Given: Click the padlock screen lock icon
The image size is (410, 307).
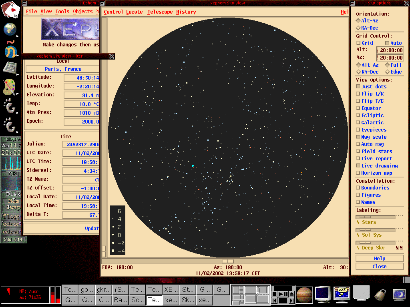Looking at the screenshot, I should 380,295.
